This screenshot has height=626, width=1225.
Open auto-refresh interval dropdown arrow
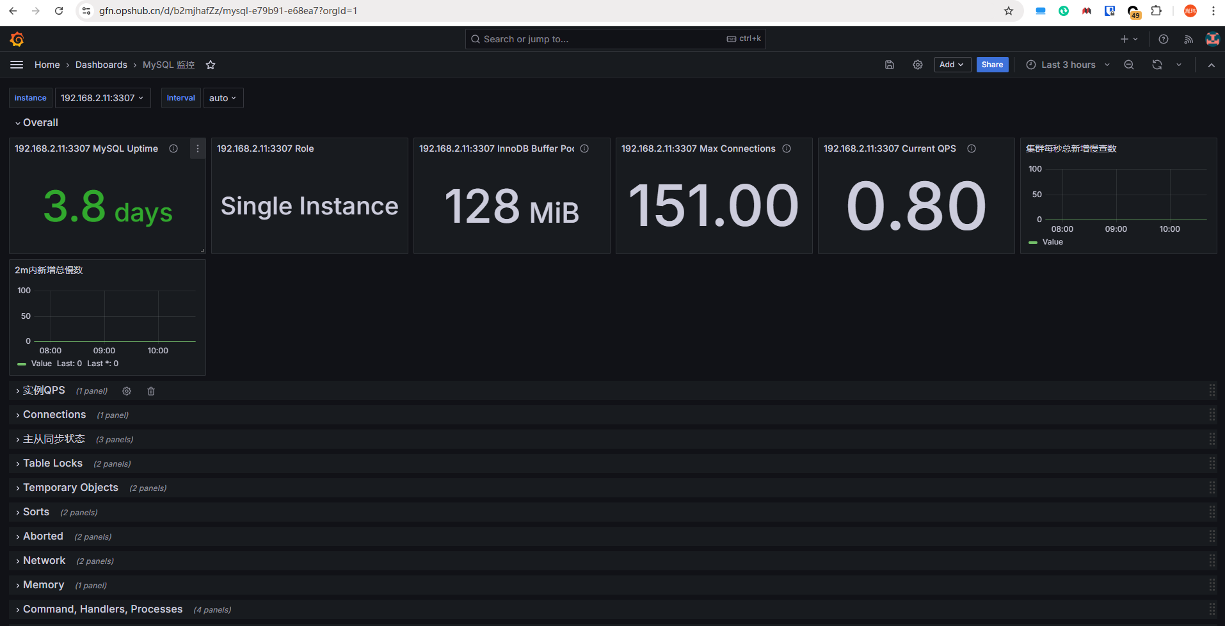click(x=1179, y=65)
